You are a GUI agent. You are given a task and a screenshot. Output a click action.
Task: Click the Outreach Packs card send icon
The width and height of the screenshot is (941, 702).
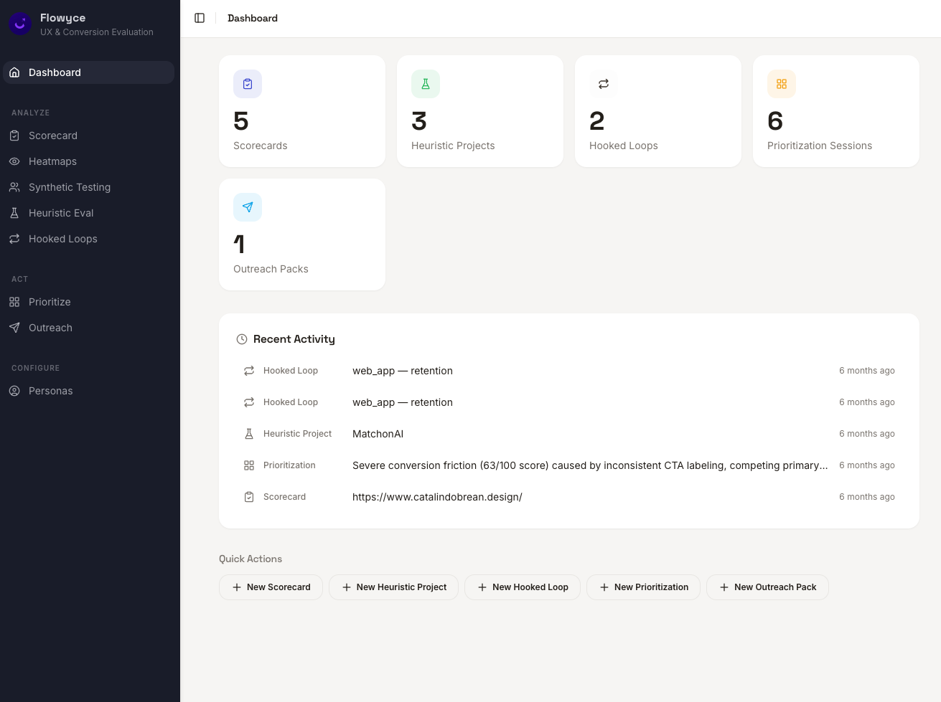pos(248,207)
